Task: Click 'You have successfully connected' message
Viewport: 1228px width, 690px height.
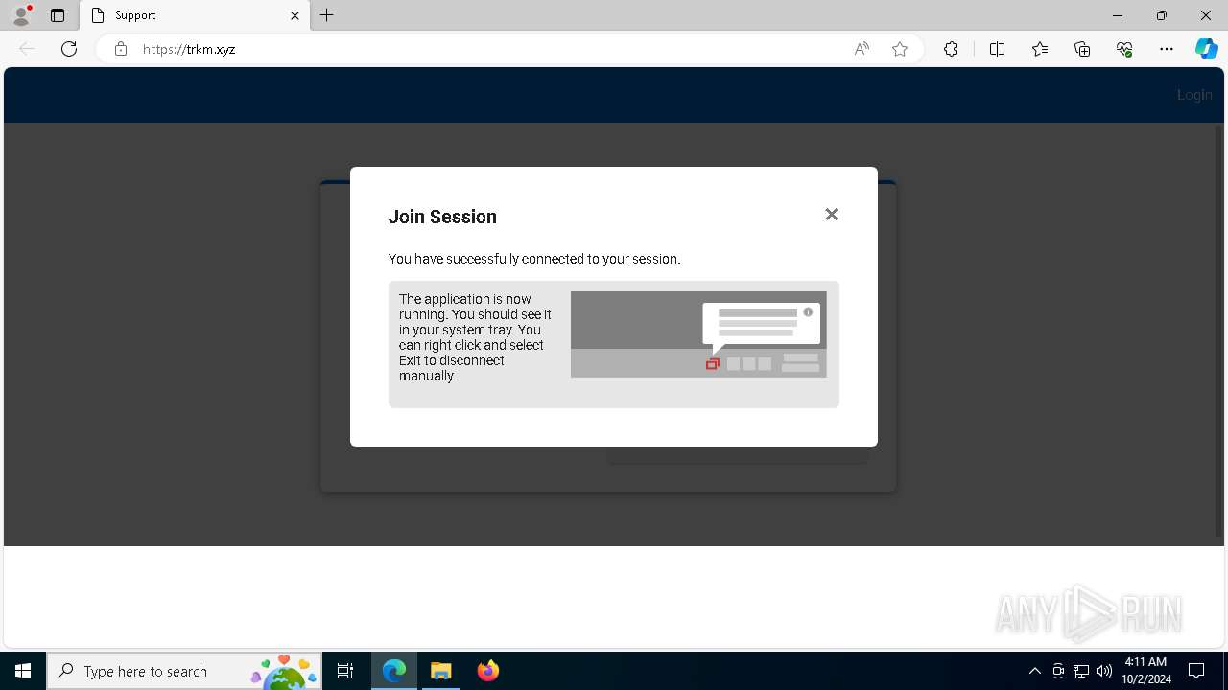Action: coord(534,259)
